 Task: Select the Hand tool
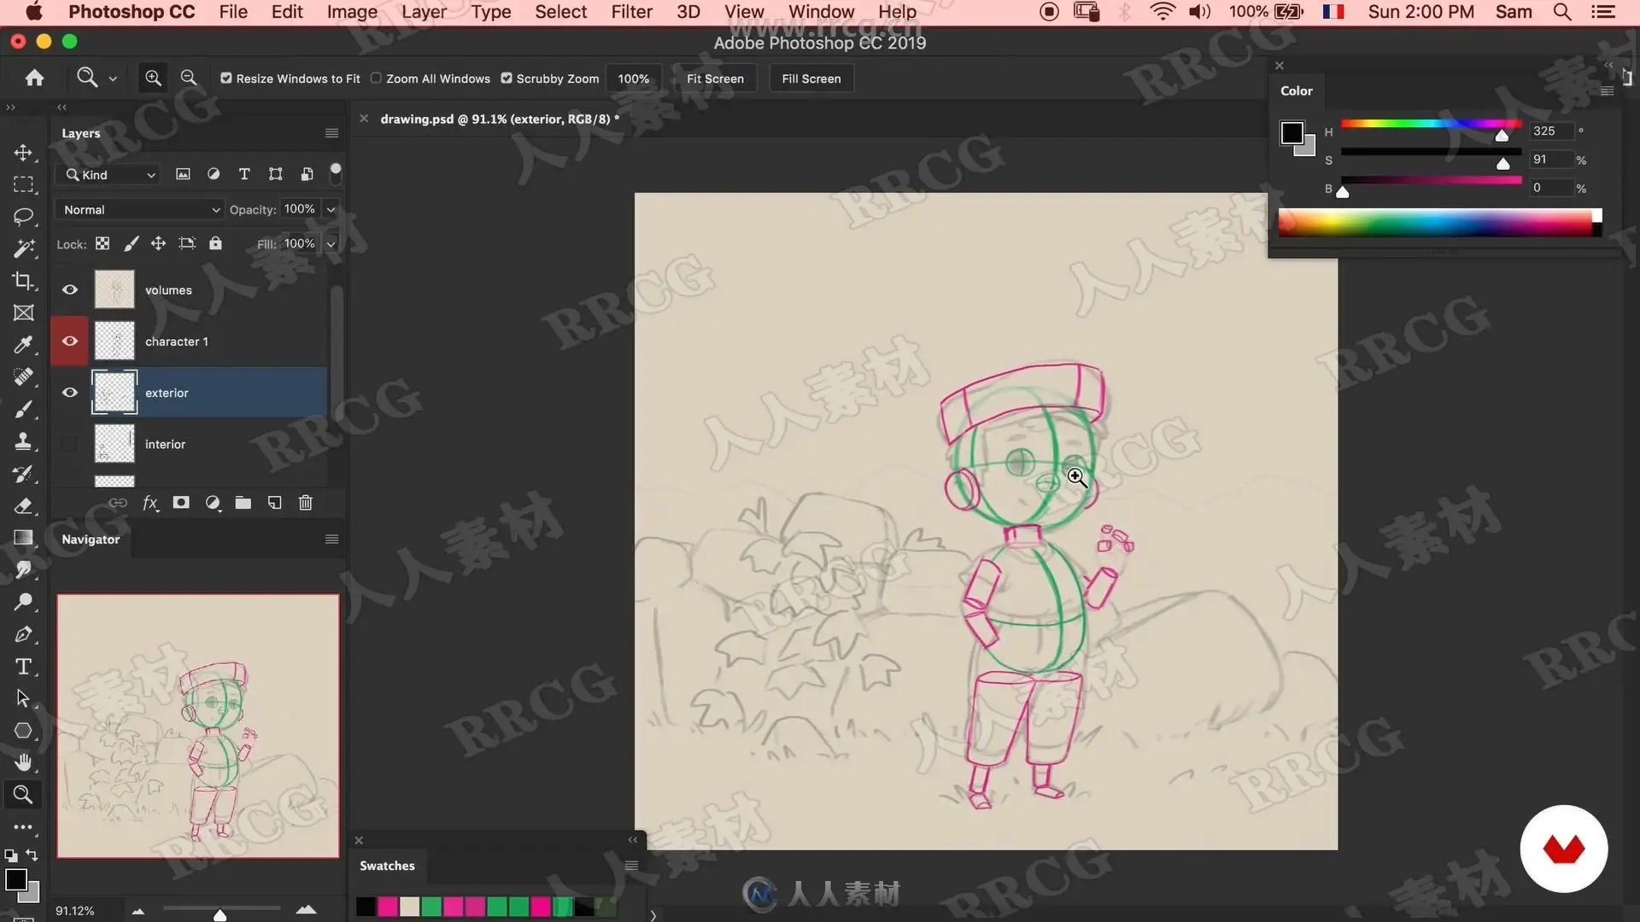tap(23, 762)
